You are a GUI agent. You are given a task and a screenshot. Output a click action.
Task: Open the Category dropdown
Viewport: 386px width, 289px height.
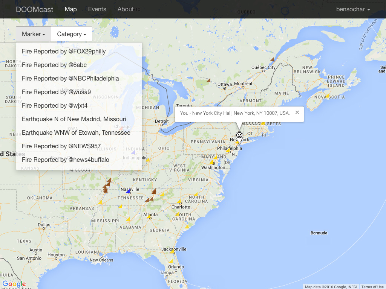tap(72, 34)
